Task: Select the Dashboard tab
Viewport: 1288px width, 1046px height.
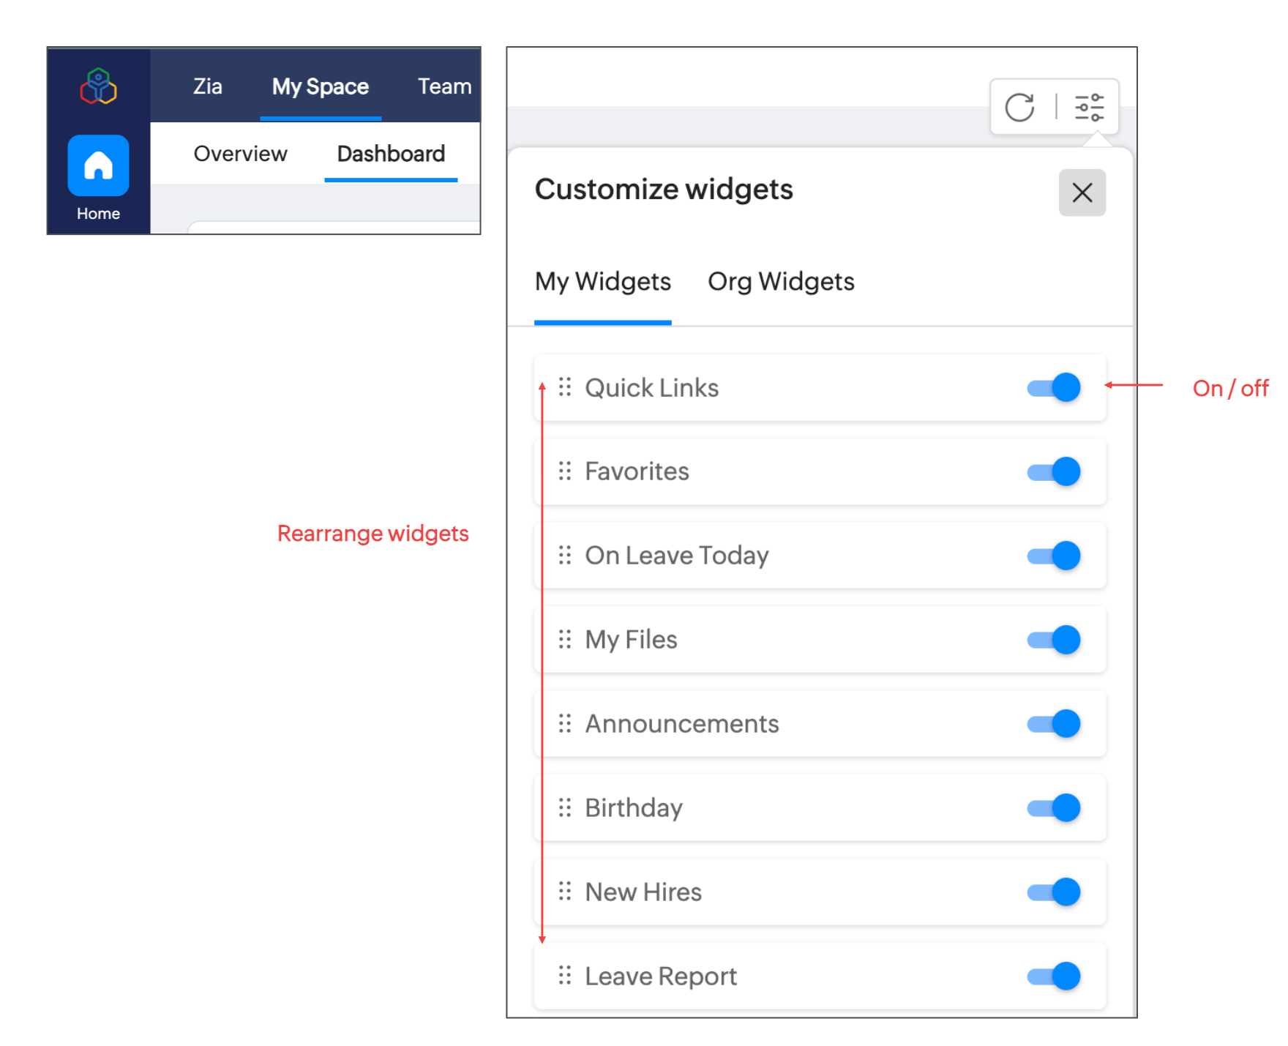Action: [391, 154]
